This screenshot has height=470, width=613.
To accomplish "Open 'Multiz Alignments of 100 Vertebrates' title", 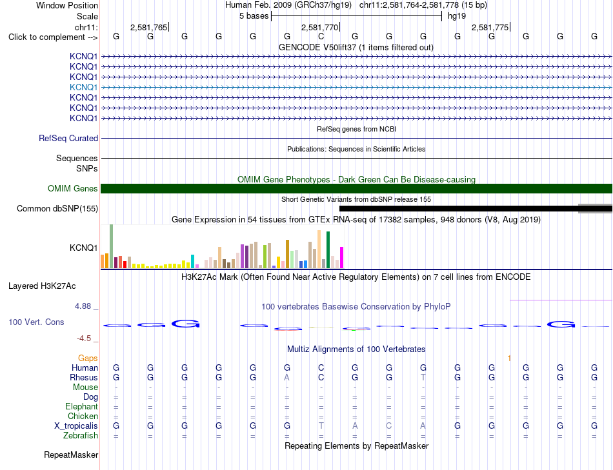I will [x=356, y=349].
